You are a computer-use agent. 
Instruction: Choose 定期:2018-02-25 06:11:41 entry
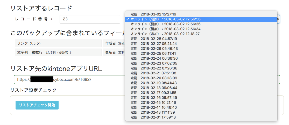tap(201, 53)
